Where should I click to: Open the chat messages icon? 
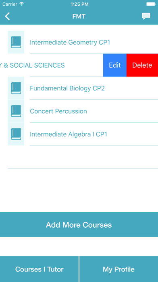click(x=146, y=16)
